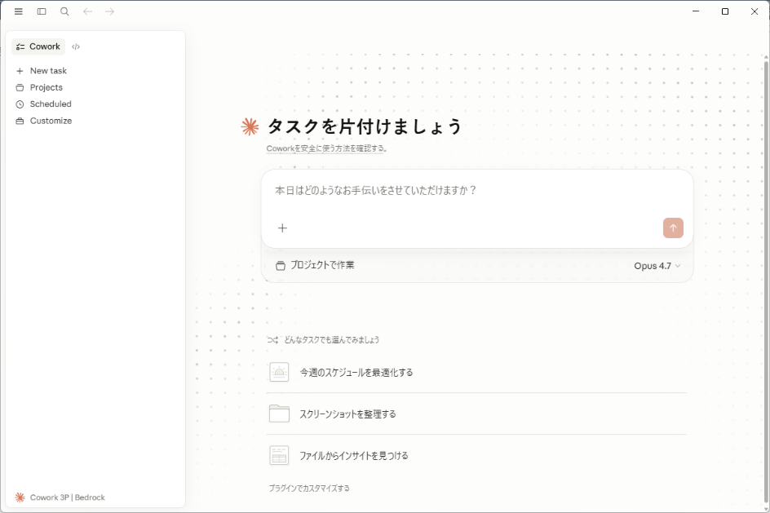Go back with the left arrow
The width and height of the screenshot is (770, 513).
pyautogui.click(x=87, y=11)
